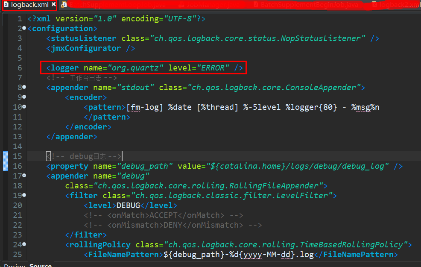Click the closing appender tag on line 13
Viewport: 421px width, 267px height.
(72, 137)
